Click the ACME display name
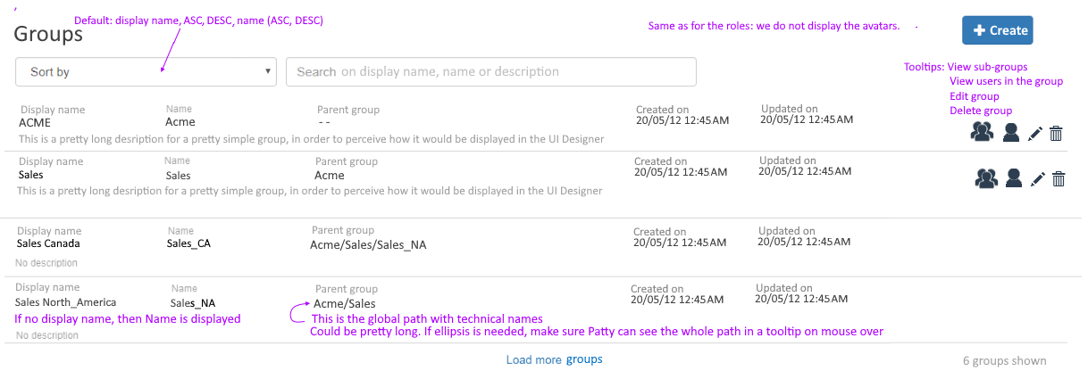Screen dimensions: 1088x379 (x=35, y=122)
